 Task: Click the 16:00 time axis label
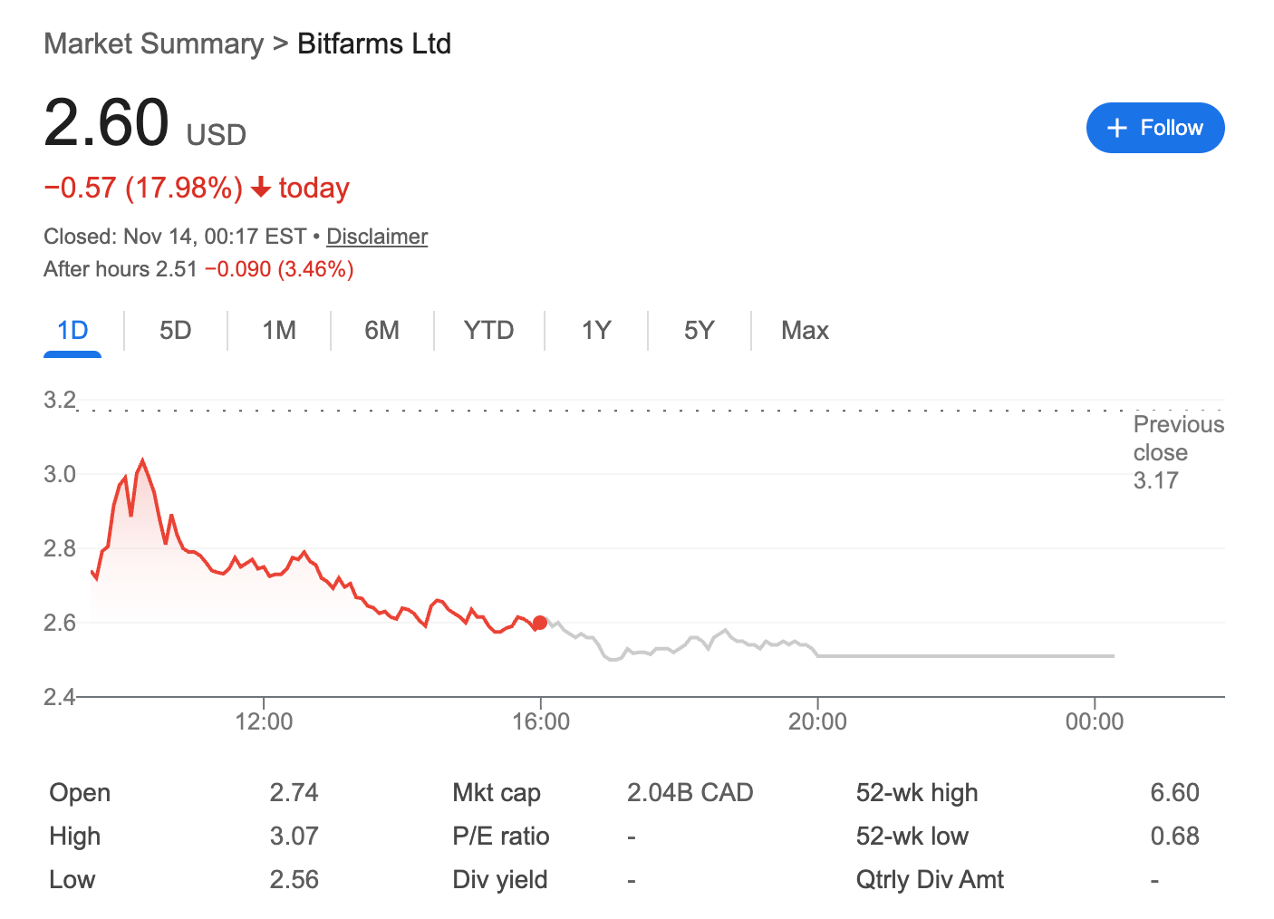[541, 721]
